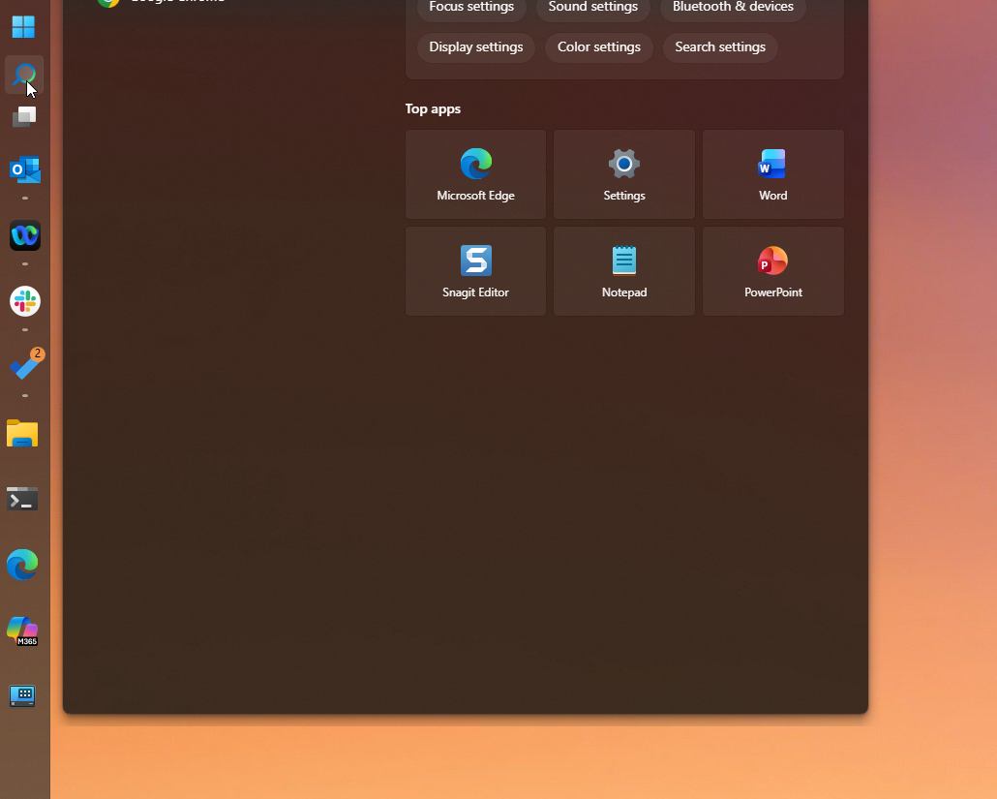
Task: Open Display settings
Action: pyautogui.click(x=475, y=47)
